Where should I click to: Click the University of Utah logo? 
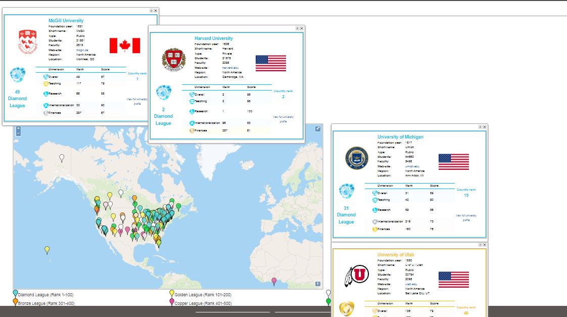coord(357,276)
